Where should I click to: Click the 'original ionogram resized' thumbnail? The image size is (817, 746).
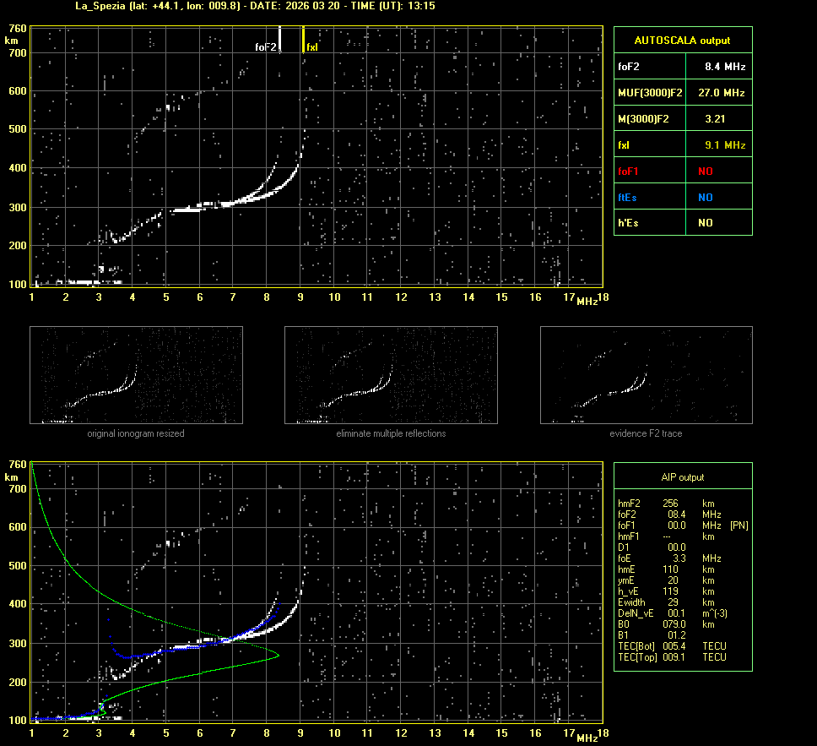pyautogui.click(x=136, y=375)
